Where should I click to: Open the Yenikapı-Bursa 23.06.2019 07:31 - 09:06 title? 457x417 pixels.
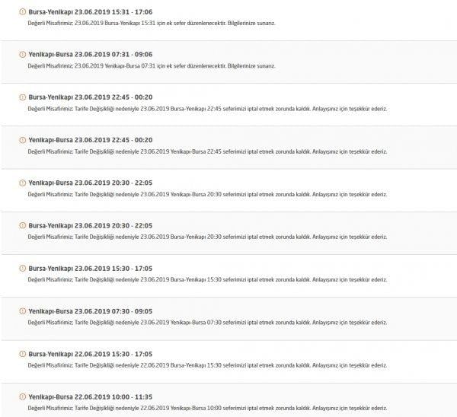pos(90,55)
